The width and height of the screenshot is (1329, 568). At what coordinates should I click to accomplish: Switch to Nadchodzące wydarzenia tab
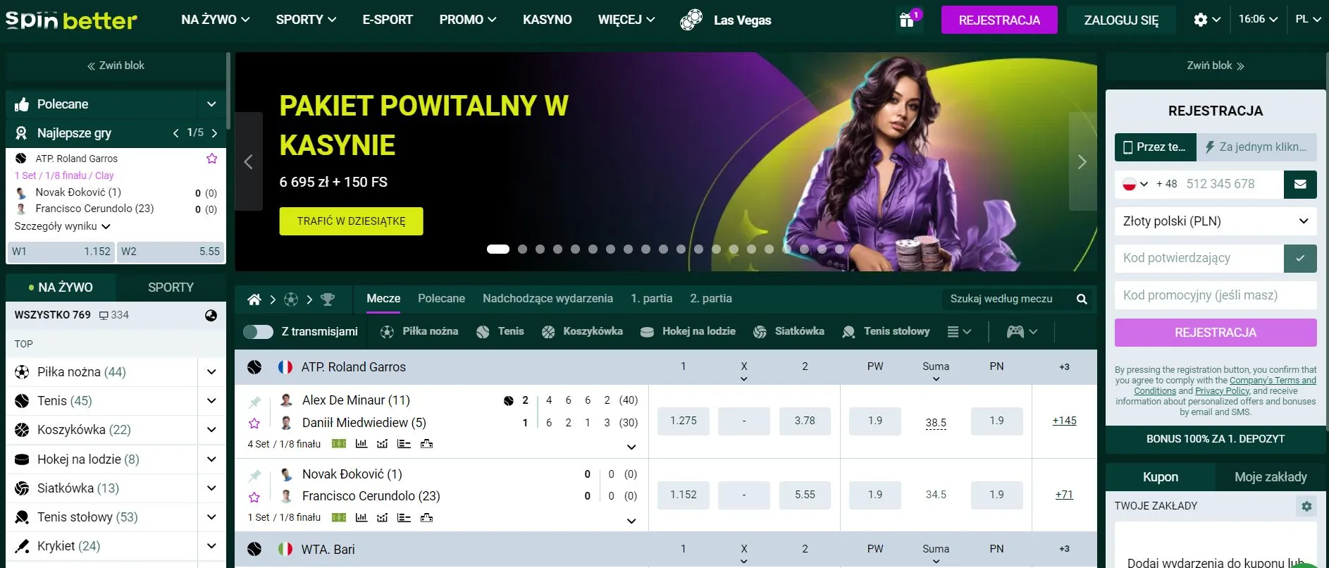click(x=548, y=299)
